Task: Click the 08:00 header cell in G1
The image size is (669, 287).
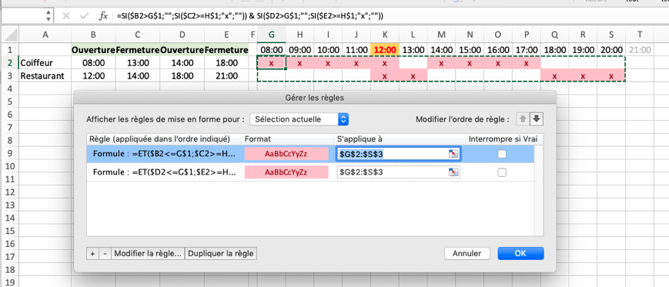Action: click(271, 50)
